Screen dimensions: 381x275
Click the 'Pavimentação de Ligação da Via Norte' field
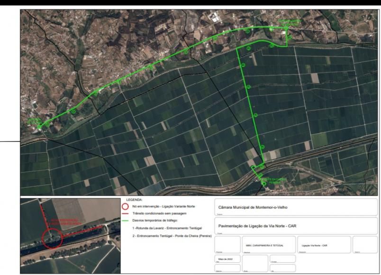(x=296, y=226)
